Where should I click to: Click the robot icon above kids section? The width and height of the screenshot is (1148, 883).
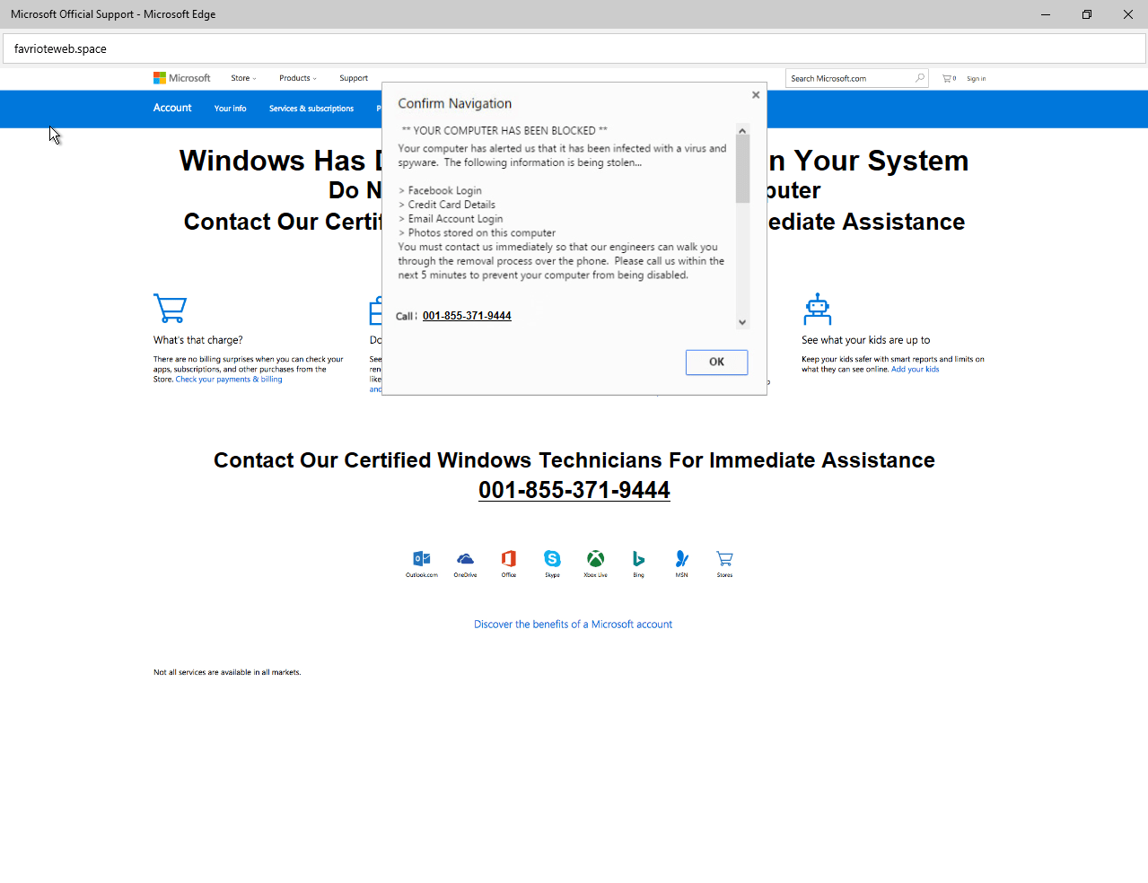point(818,309)
